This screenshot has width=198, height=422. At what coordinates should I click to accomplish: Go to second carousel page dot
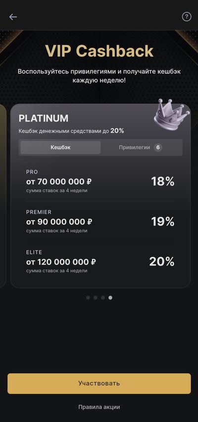pyautogui.click(x=95, y=298)
